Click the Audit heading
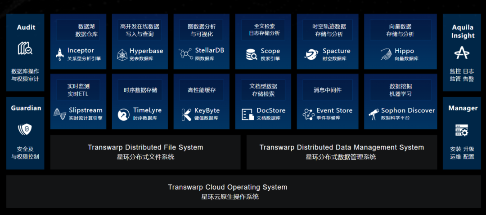This screenshot has height=215, width=486. (x=26, y=27)
